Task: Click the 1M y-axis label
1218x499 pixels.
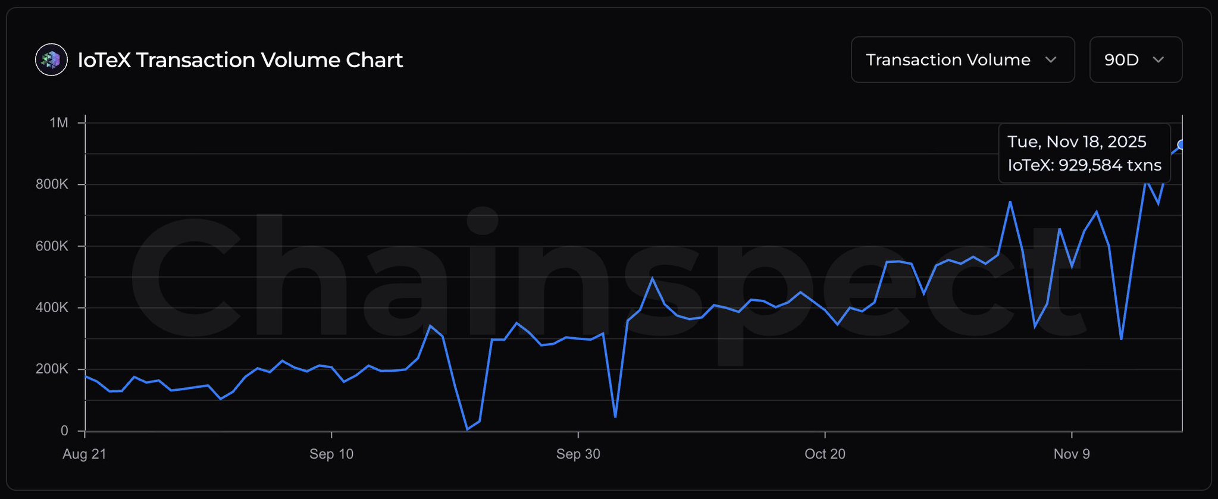Action: (x=59, y=123)
